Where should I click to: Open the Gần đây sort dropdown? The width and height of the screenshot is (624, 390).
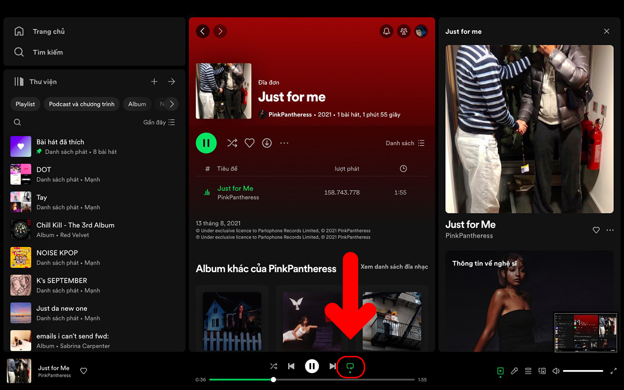pyautogui.click(x=159, y=122)
